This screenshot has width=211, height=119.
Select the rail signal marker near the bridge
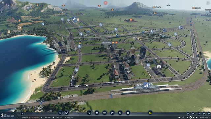coord(41,103)
